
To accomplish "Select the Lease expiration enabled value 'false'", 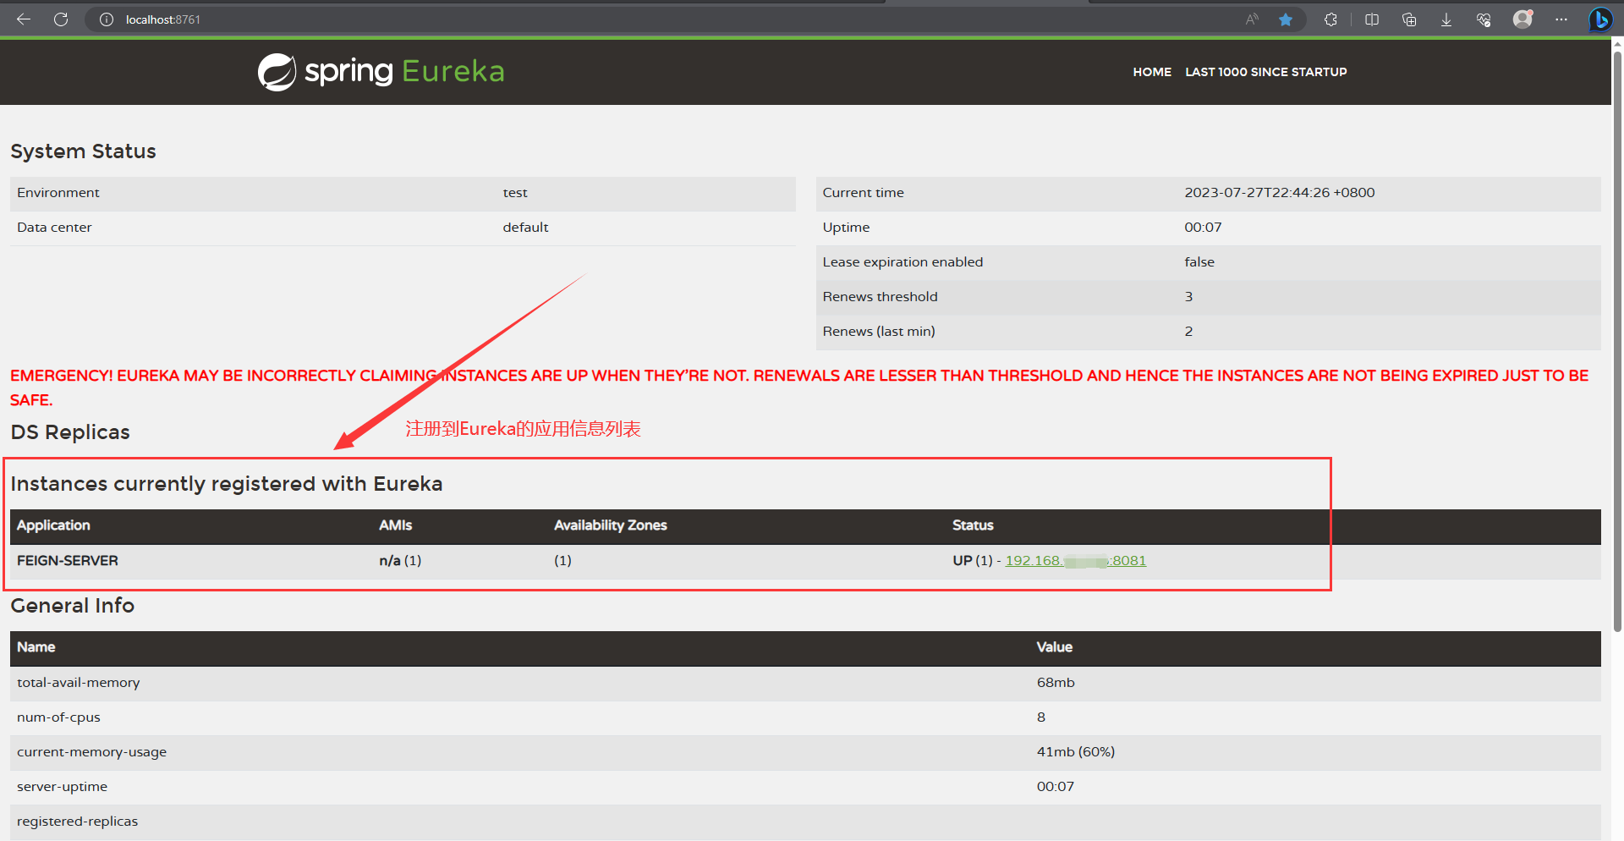I will pos(1199,262).
